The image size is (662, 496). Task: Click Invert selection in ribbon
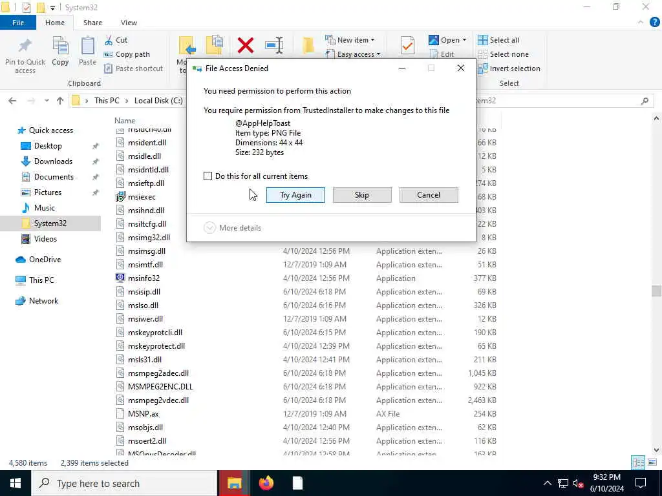pyautogui.click(x=509, y=68)
